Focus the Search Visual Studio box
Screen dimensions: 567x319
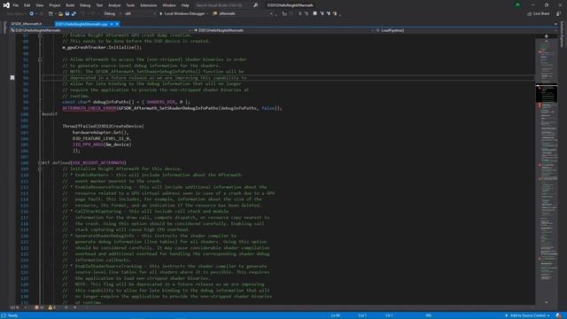pyautogui.click(x=222, y=5)
